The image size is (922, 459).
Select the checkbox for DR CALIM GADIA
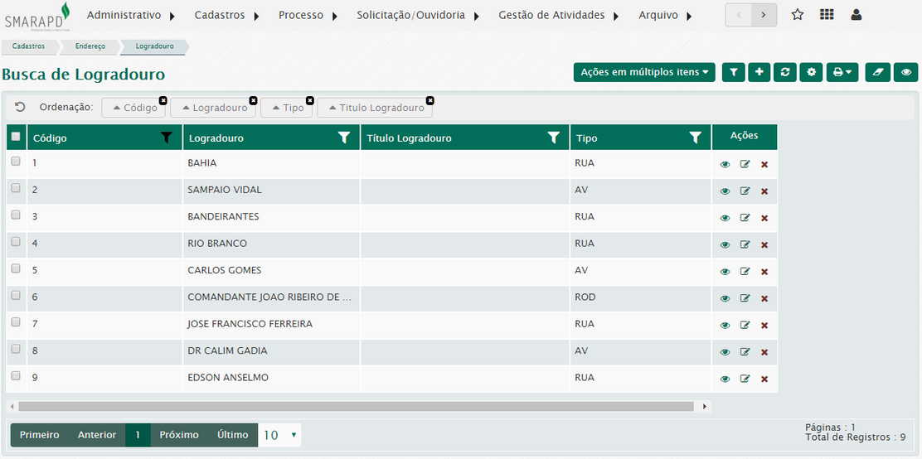[16, 350]
